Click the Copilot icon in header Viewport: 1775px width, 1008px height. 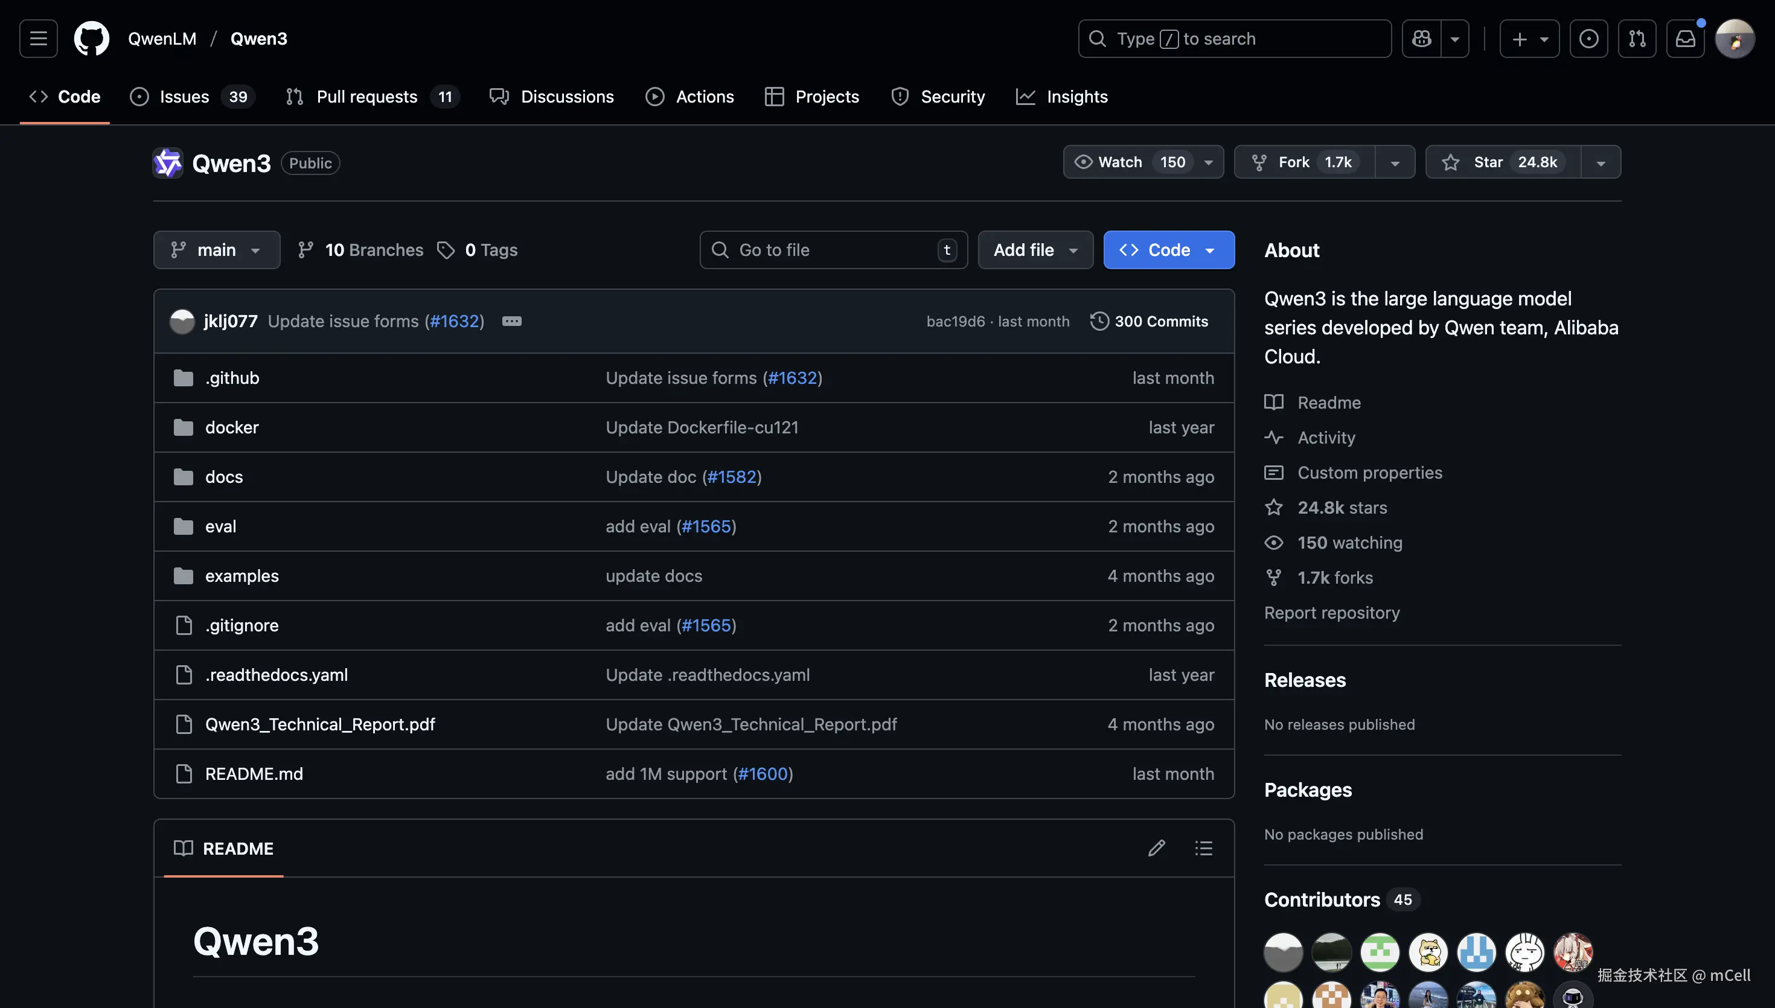(x=1421, y=39)
